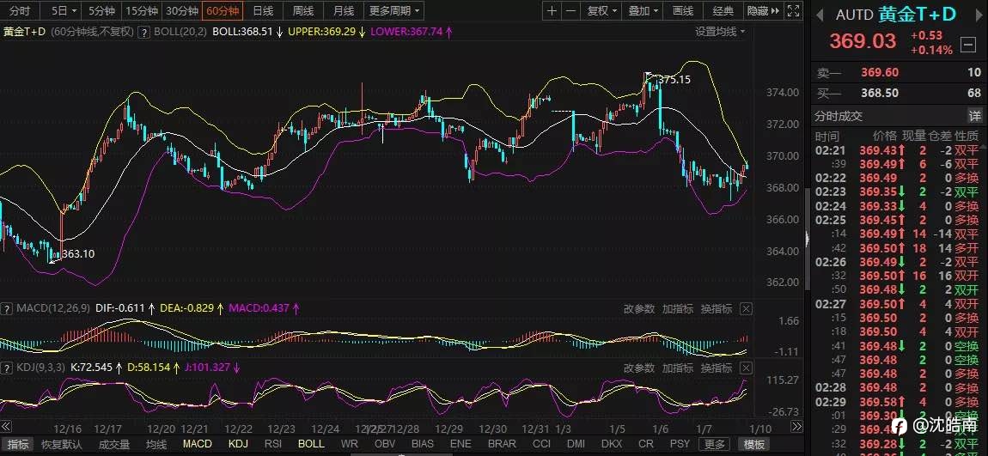Viewport: 988px width, 456px height.
Task: Click 指标 button at bottom left
Action: click(x=16, y=444)
